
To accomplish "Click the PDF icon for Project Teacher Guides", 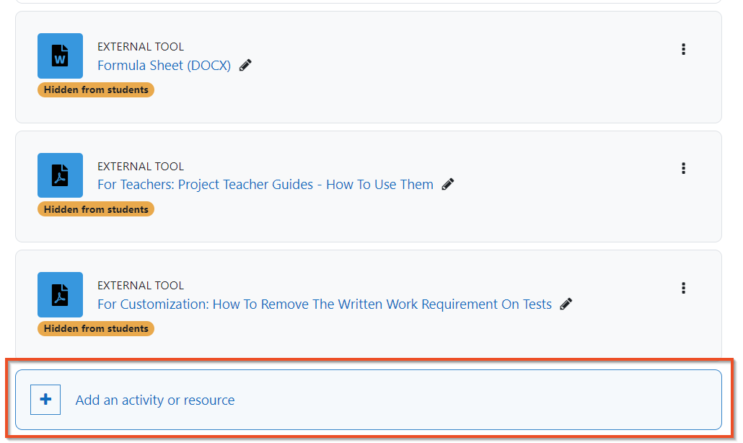I will click(x=60, y=175).
